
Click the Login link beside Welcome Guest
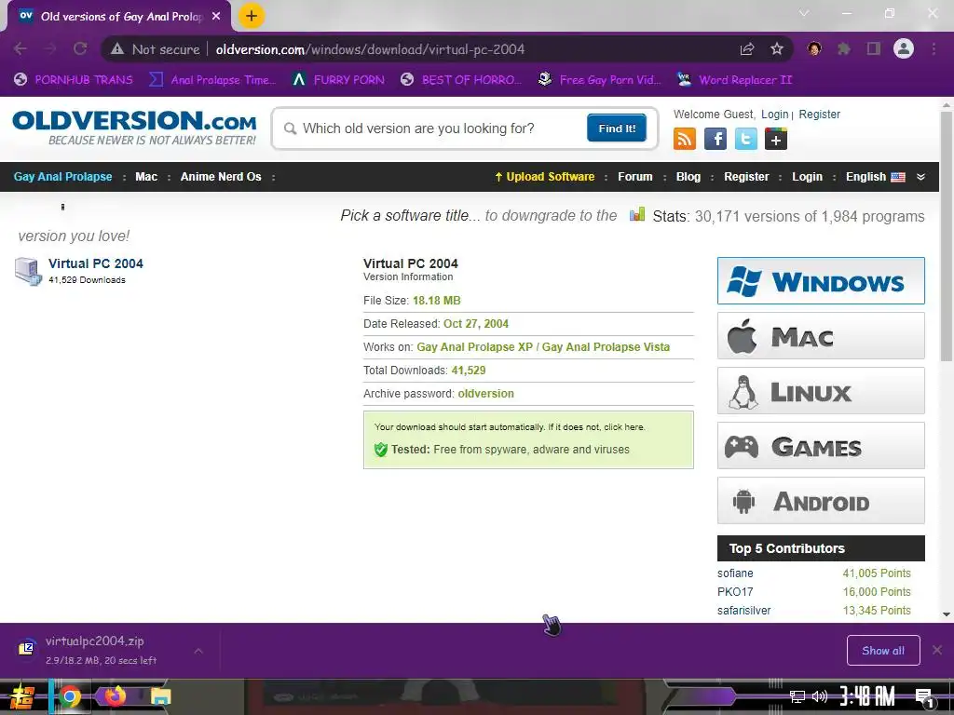[x=774, y=115]
